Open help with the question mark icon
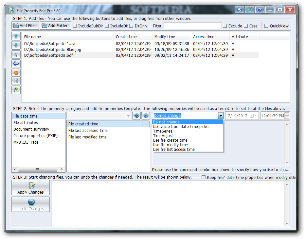The width and height of the screenshot is (305, 239). point(260,10)
